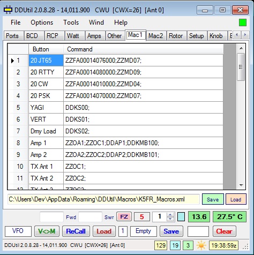Click the macro table scrollbar thumb
Image resolution: width=254 pixels, height=255 pixels.
point(241,67)
